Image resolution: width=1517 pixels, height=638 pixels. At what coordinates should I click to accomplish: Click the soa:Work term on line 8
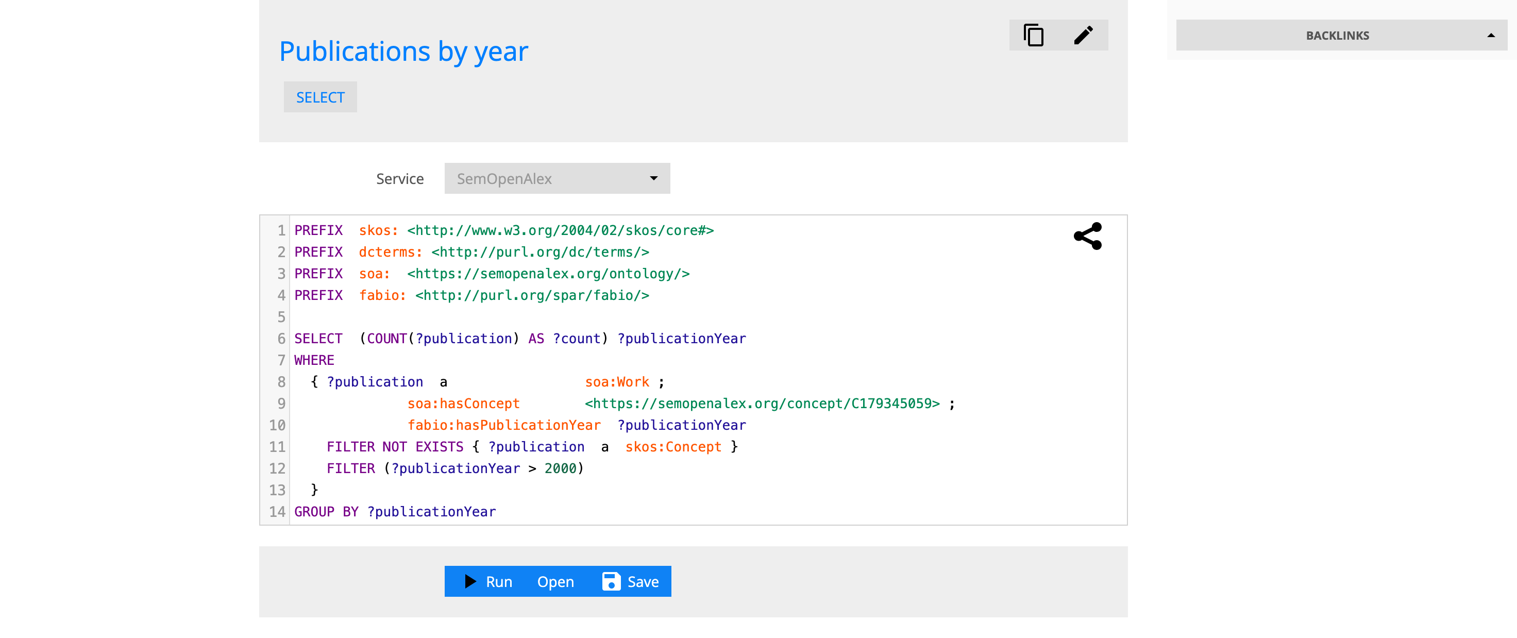pos(617,382)
